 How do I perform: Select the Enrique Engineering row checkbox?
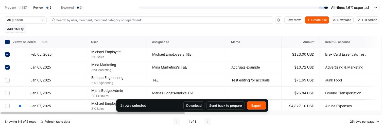pos(7,80)
